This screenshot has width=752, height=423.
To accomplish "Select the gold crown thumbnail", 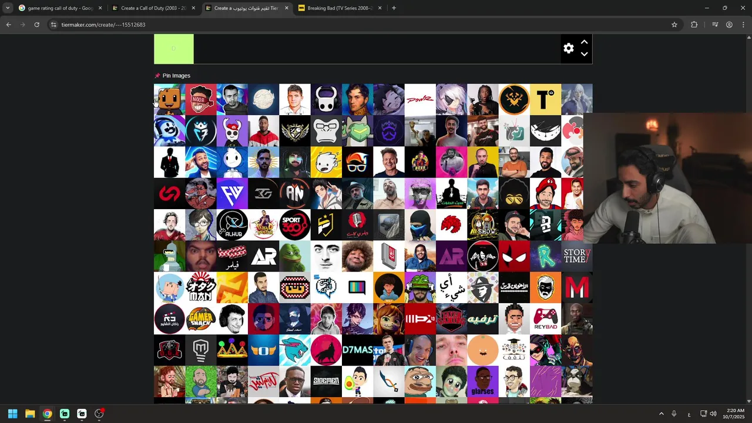I will [x=232, y=350].
